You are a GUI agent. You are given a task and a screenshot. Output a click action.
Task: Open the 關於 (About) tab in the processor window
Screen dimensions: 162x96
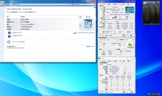pyautogui.click(x=129, y=4)
